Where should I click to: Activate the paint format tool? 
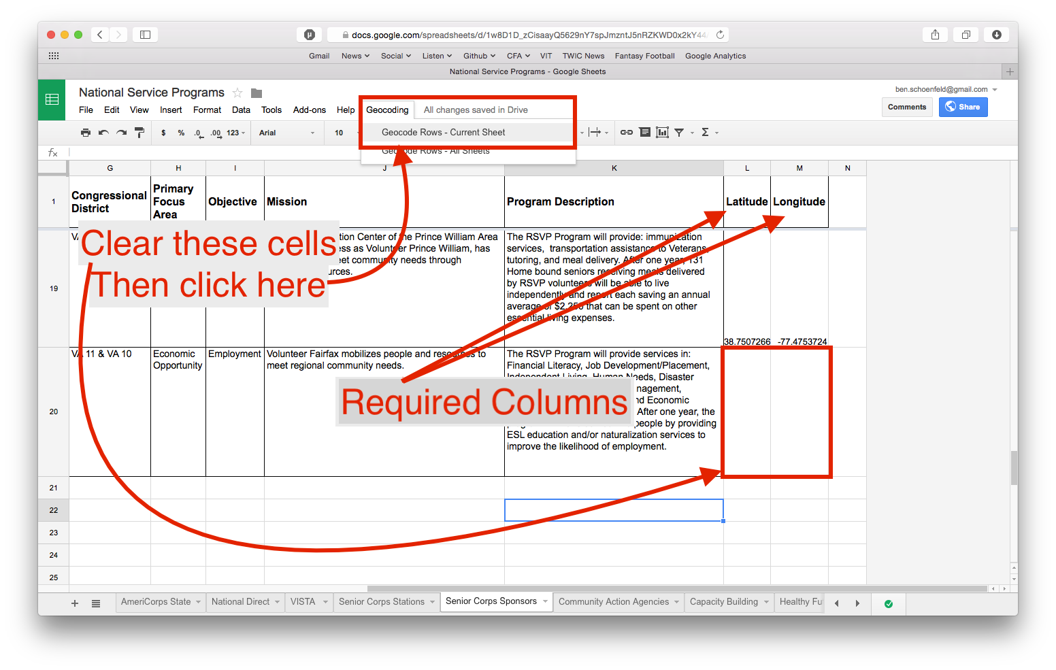139,133
